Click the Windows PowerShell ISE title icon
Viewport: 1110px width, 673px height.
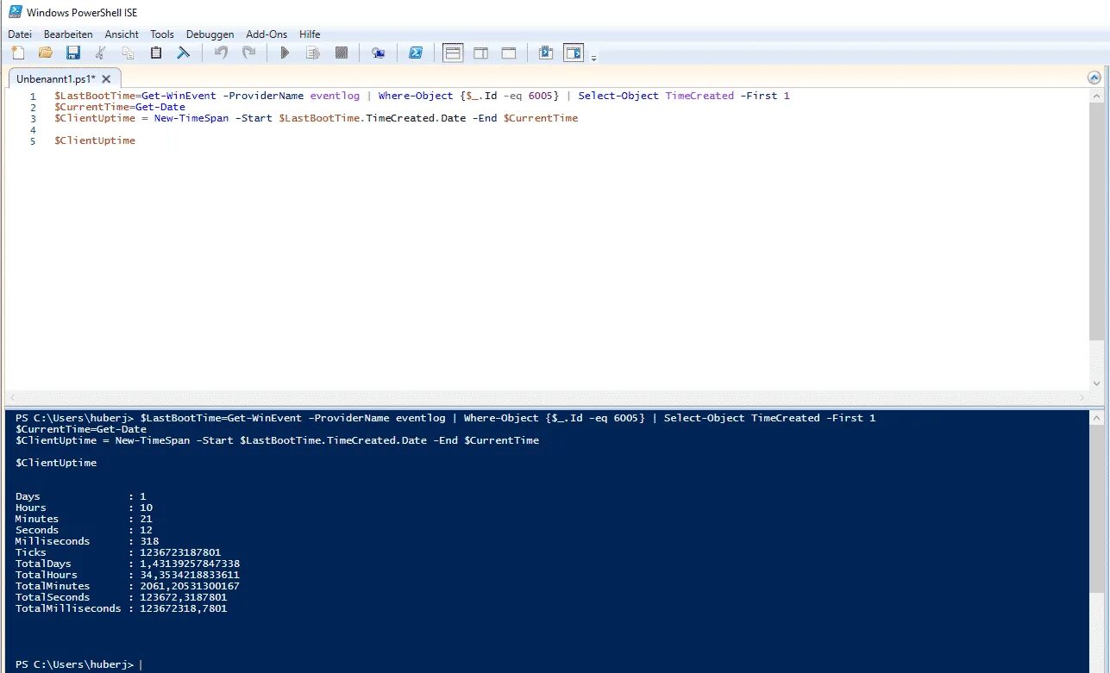[15, 12]
